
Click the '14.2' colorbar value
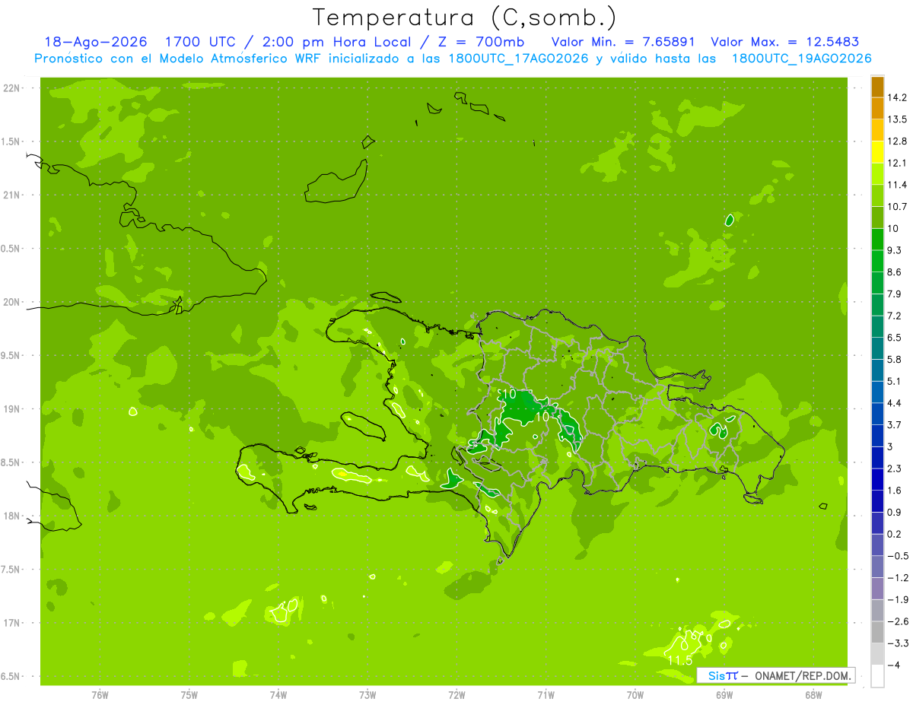tap(898, 97)
